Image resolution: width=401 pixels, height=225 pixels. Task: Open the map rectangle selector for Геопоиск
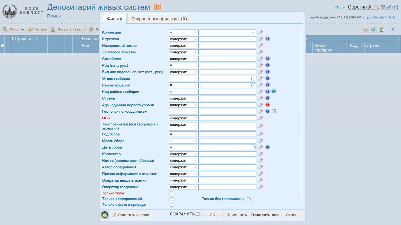274,111
